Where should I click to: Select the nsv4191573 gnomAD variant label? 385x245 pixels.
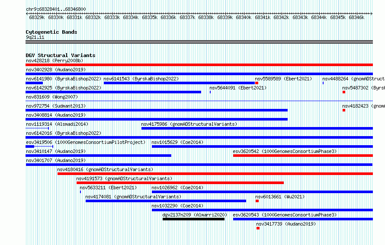[124, 178]
